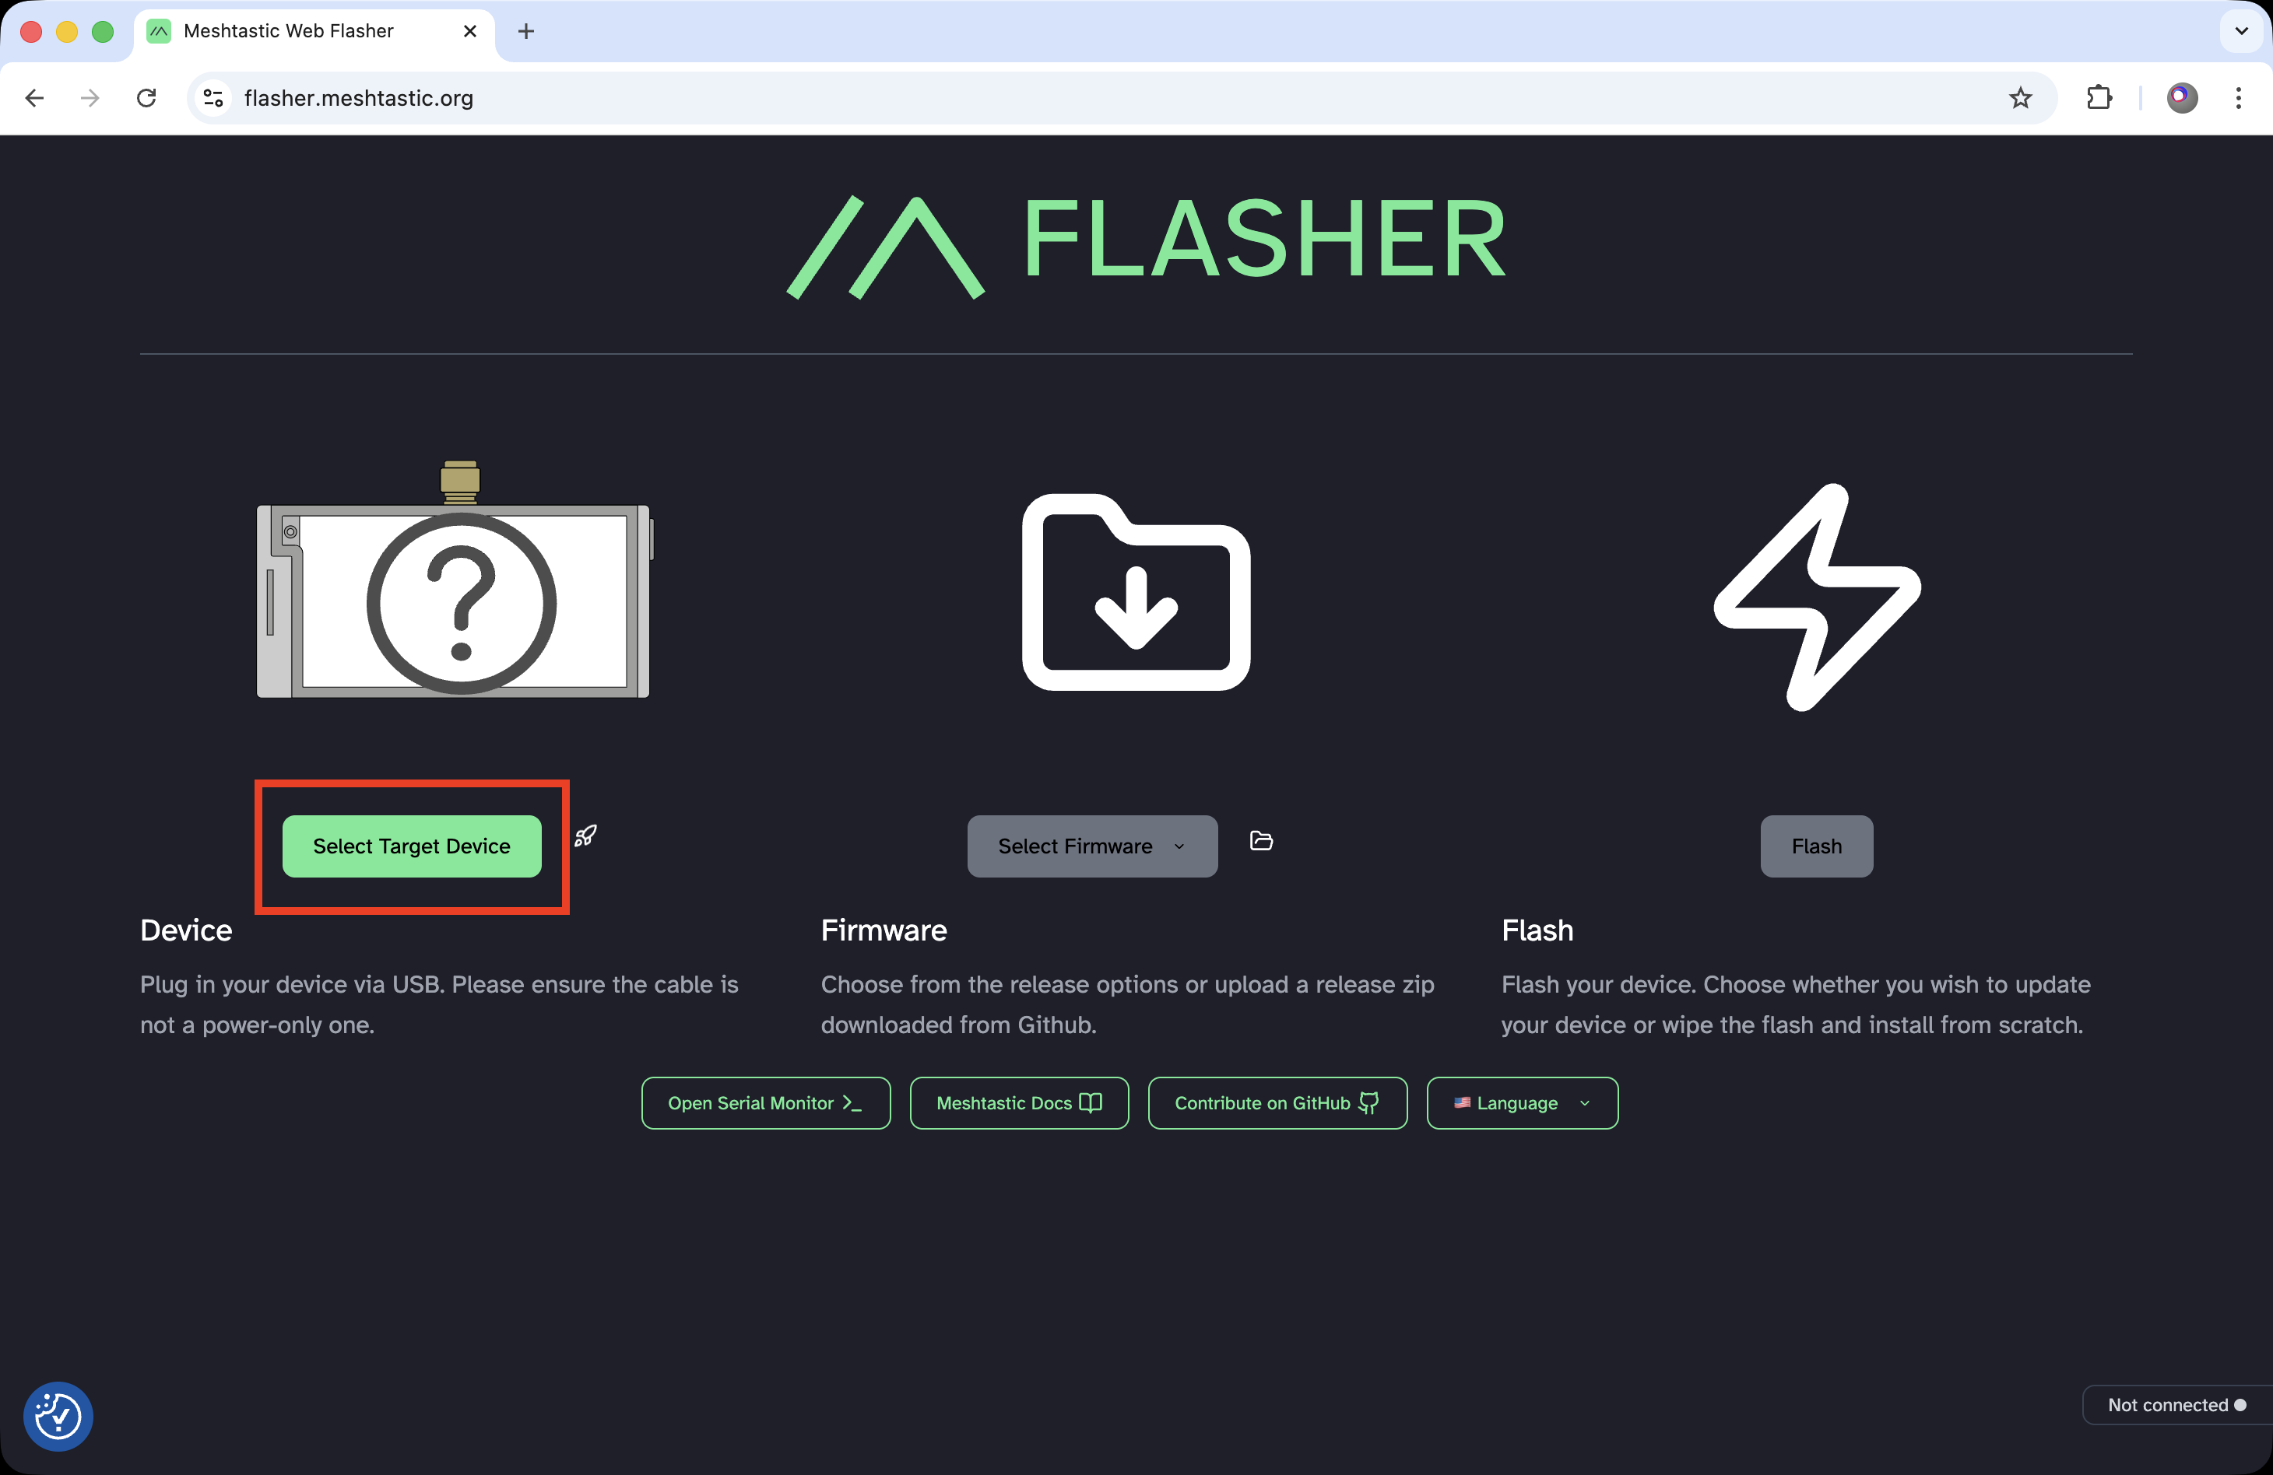Expand the Select Firmware dropdown

coord(1091,846)
